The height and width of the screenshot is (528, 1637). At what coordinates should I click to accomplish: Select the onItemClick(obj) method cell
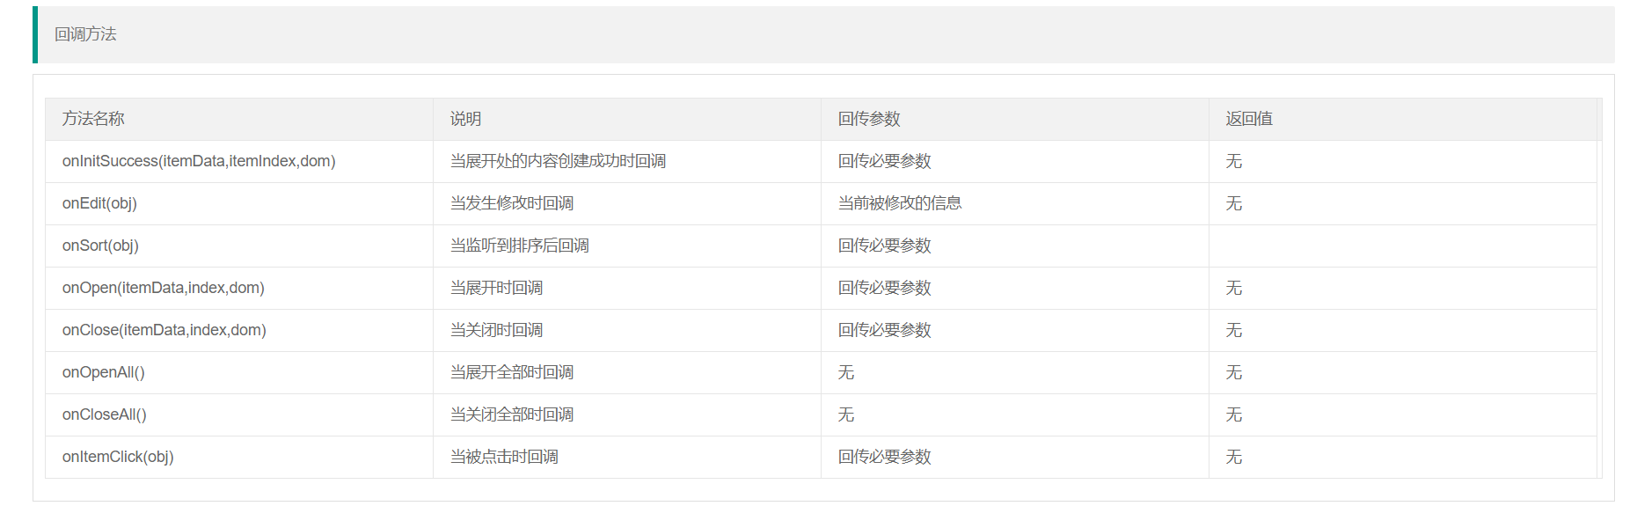click(118, 457)
